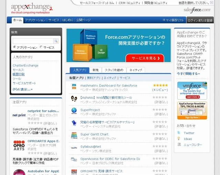Image resolution: width=220 pixels, height=175 pixels.
Task: Open the ホーム navigation tab
Action: [x=18, y=20]
